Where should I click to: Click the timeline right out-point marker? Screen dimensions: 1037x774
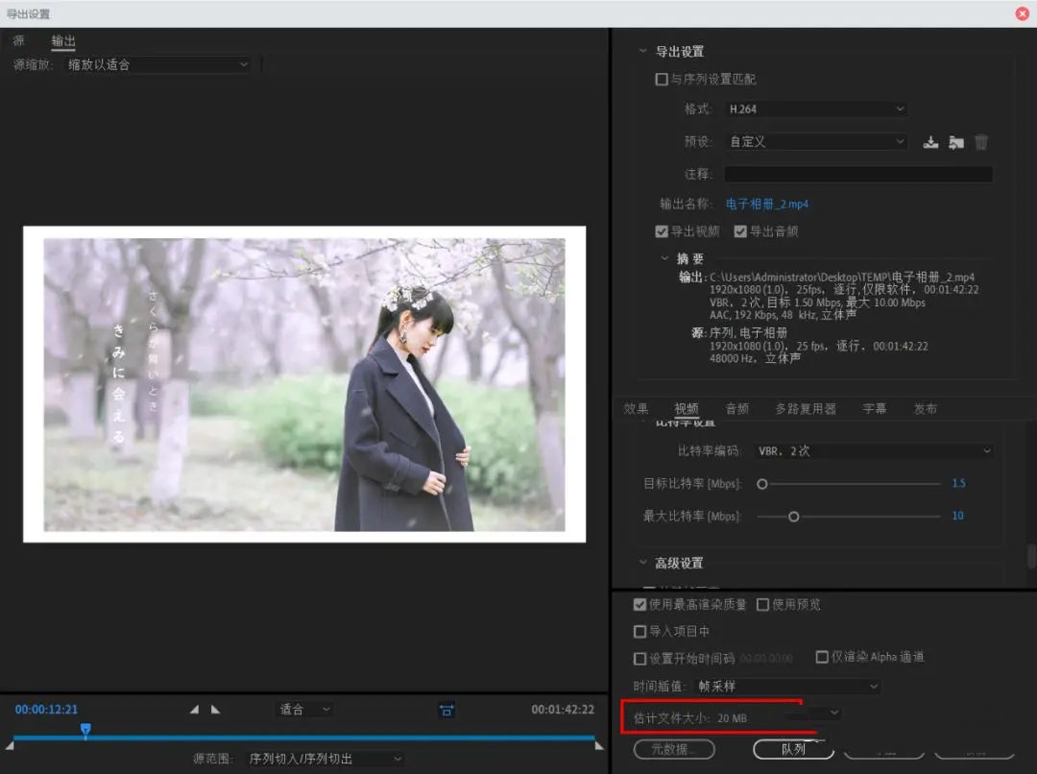click(x=599, y=745)
